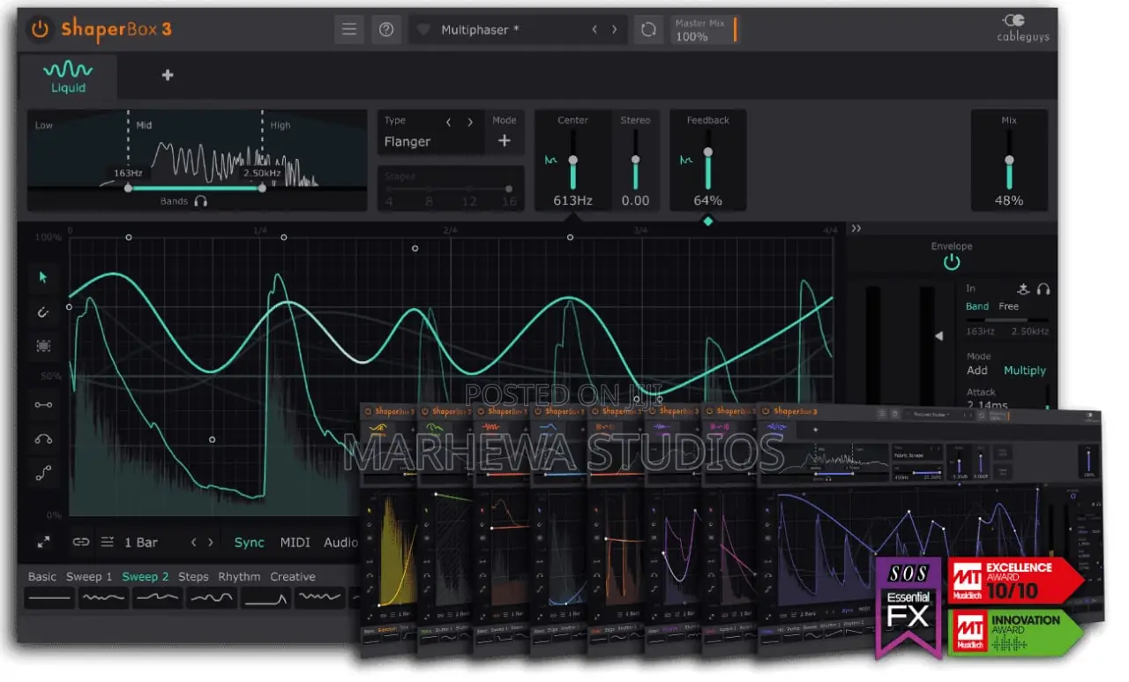1129x682 pixels.
Task: Toggle the Envelope power button
Action: pos(951,263)
